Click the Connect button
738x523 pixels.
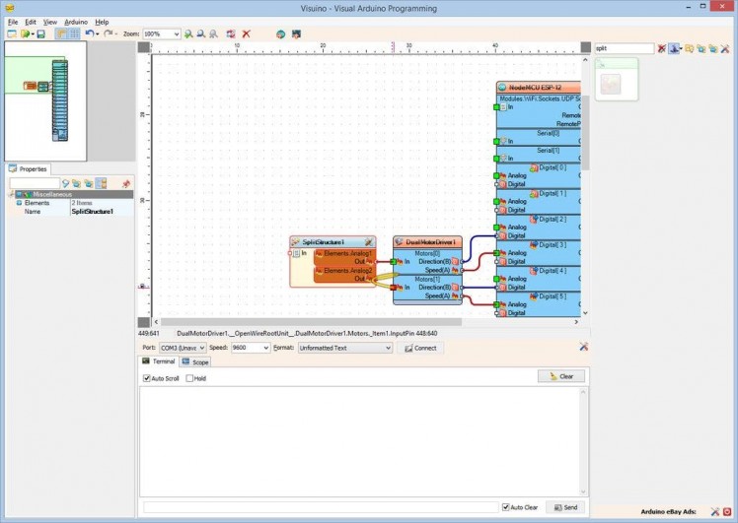pos(420,348)
